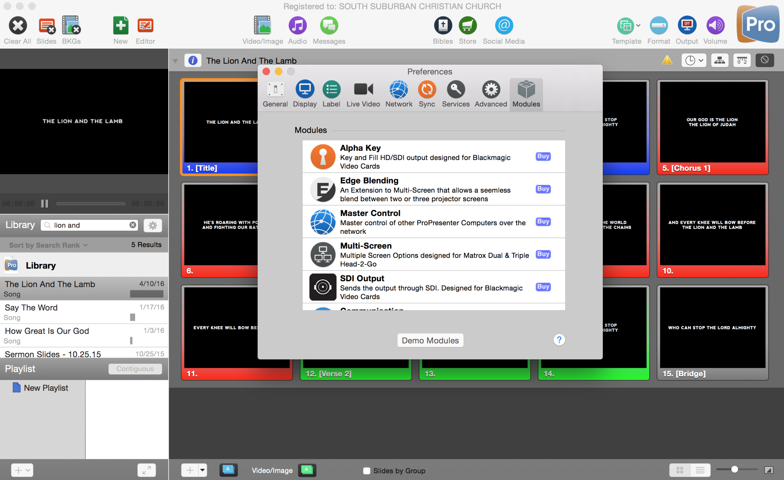Open the Store

(x=467, y=26)
